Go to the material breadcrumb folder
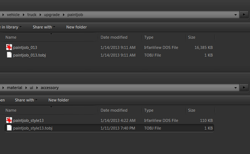The image size is (250, 154). (x=14, y=88)
